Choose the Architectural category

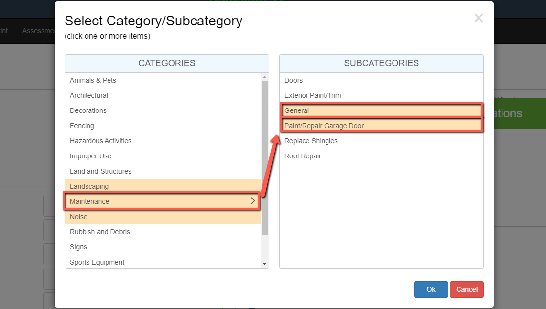(x=89, y=95)
